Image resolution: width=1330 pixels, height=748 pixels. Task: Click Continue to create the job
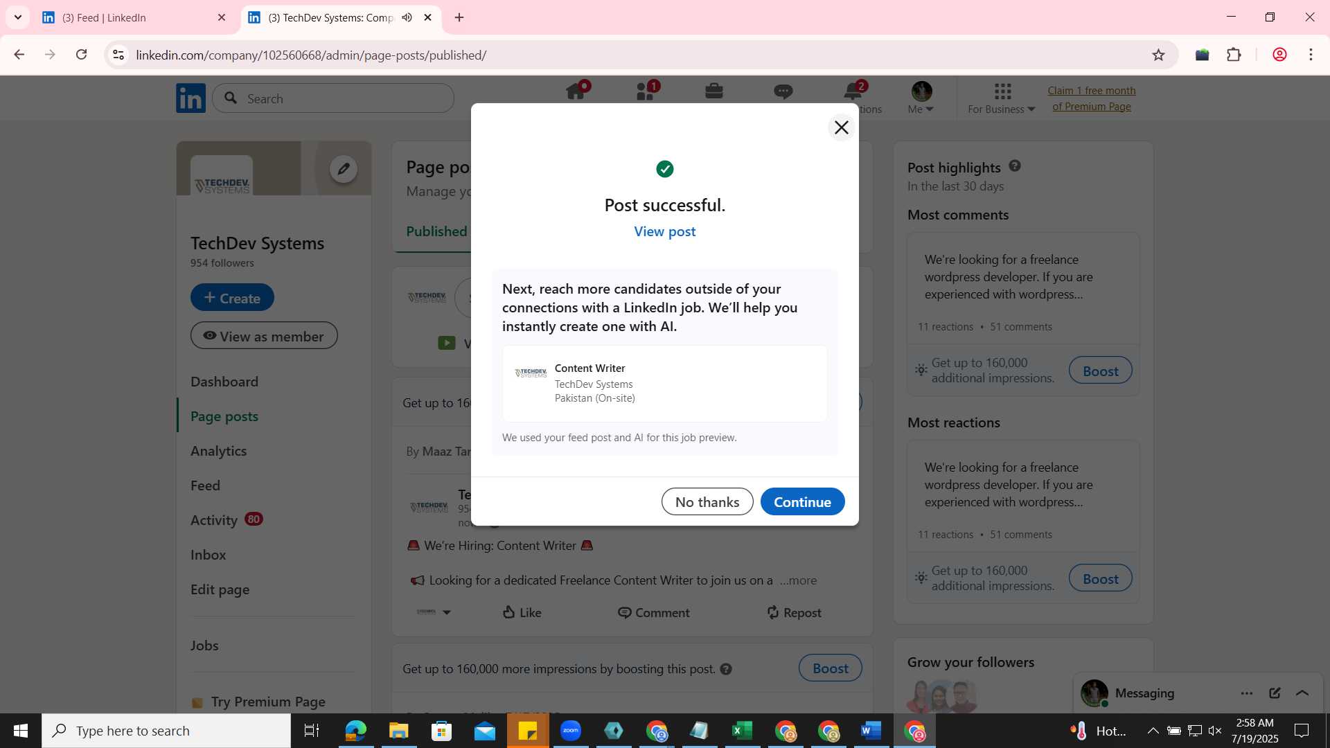[x=802, y=501]
